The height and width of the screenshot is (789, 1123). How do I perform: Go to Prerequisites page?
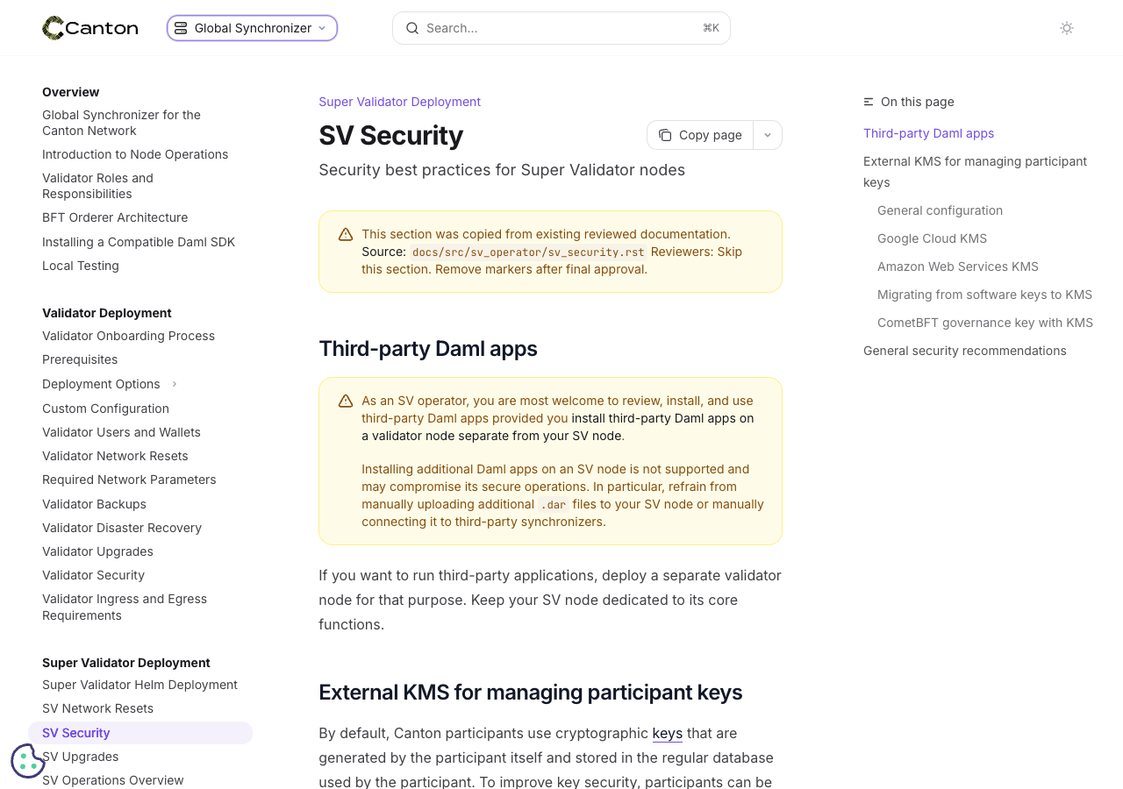(x=80, y=359)
